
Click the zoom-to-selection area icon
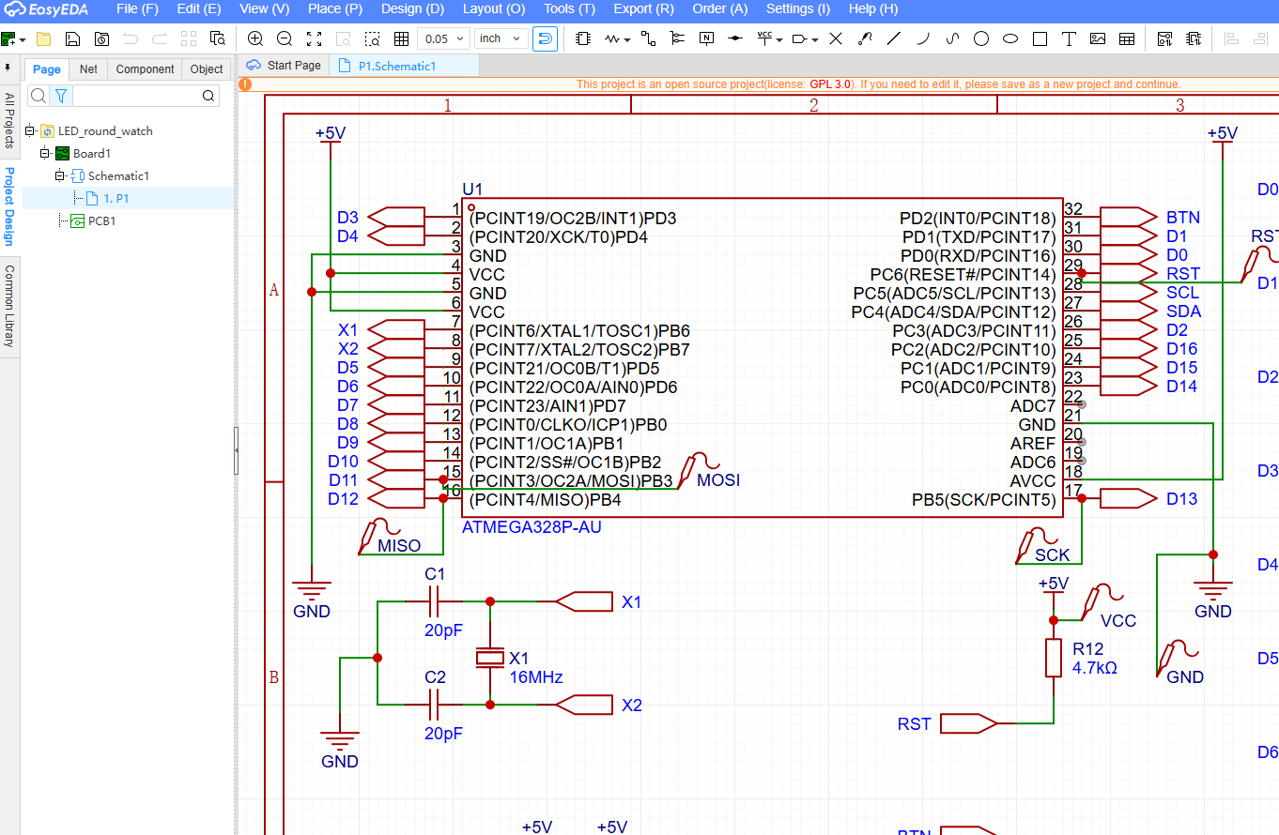(x=372, y=38)
